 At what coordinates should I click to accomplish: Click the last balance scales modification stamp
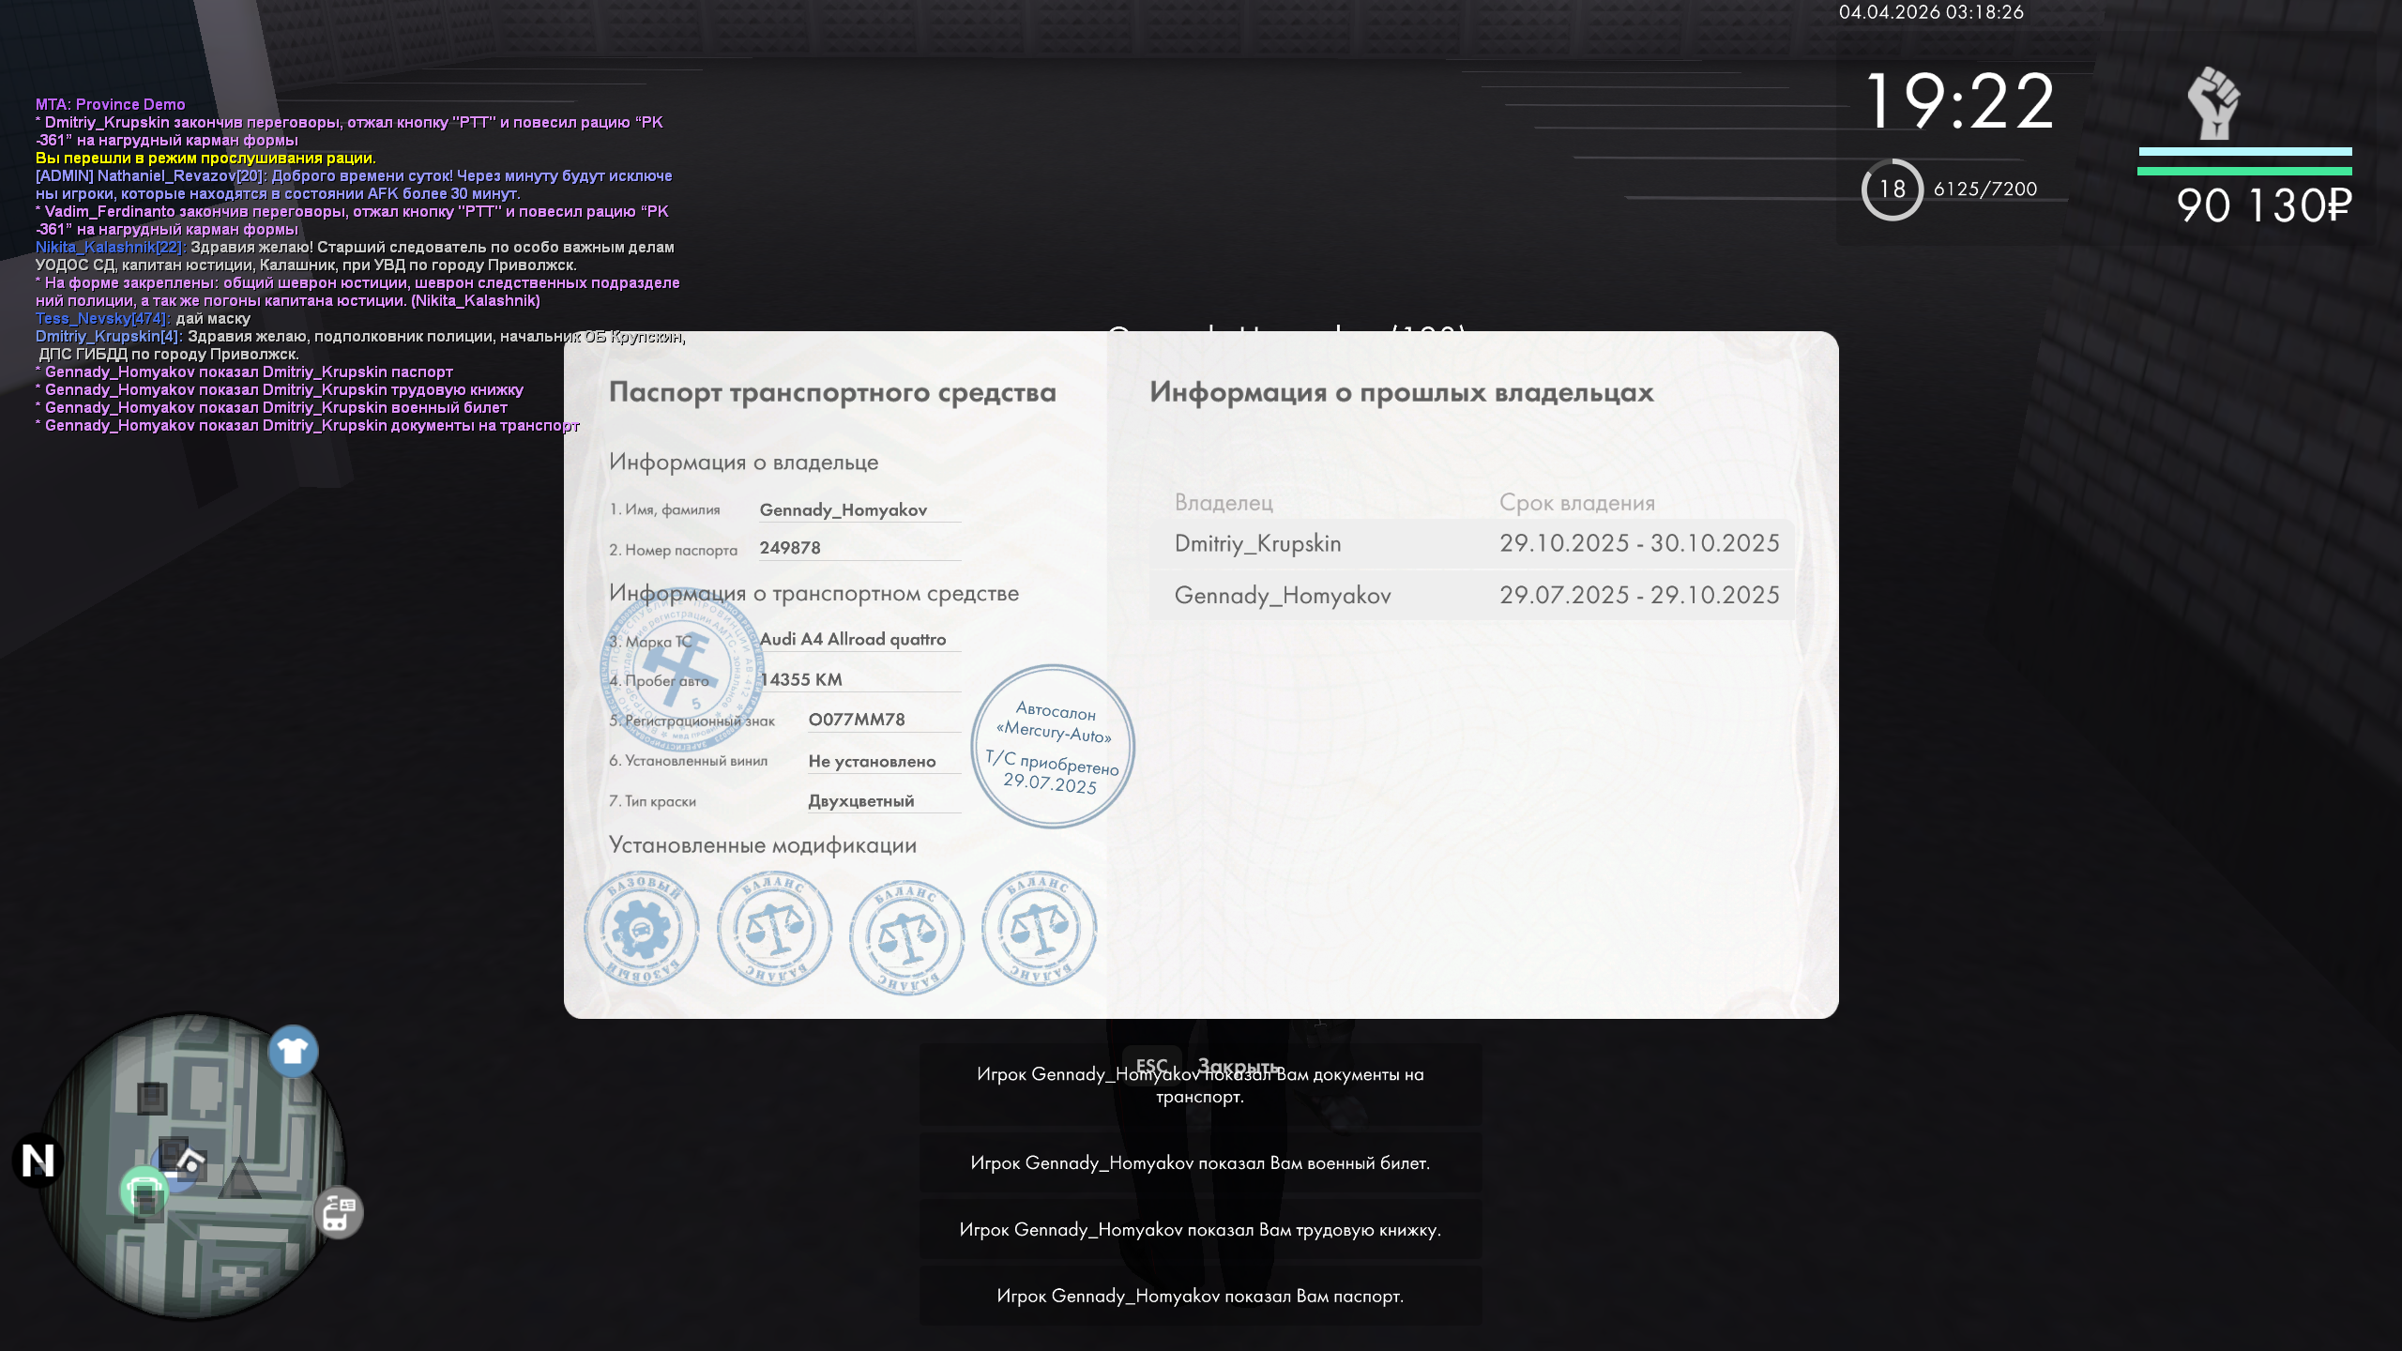pyautogui.click(x=1039, y=929)
